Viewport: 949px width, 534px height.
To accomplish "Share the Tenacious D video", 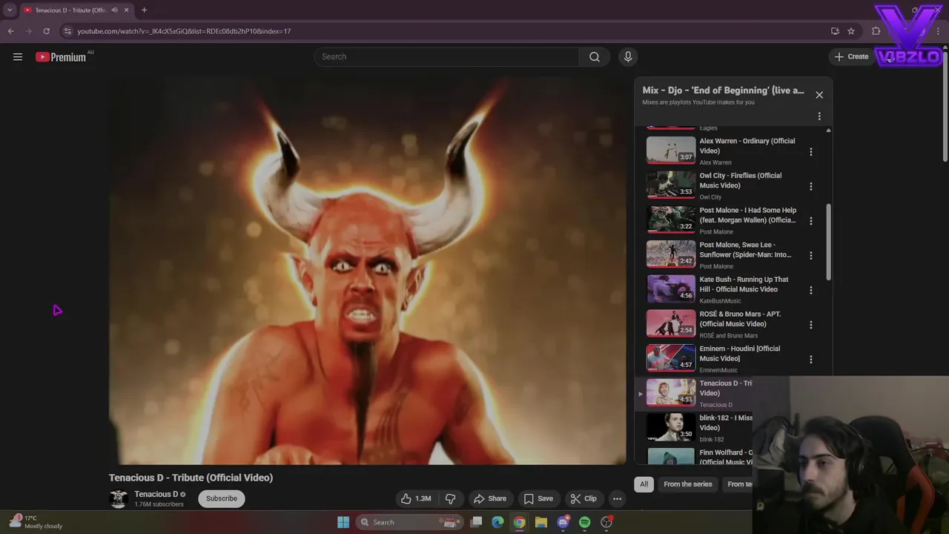I will (490, 498).
